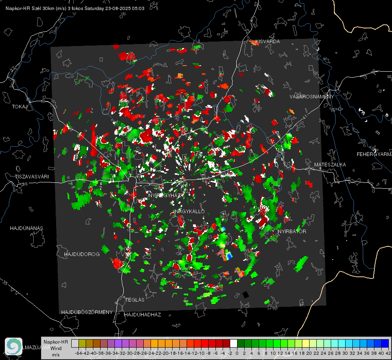The width and height of the screenshot is (392, 360).
Task: Click the '20' value on the legend scale
Action: click(x=309, y=353)
